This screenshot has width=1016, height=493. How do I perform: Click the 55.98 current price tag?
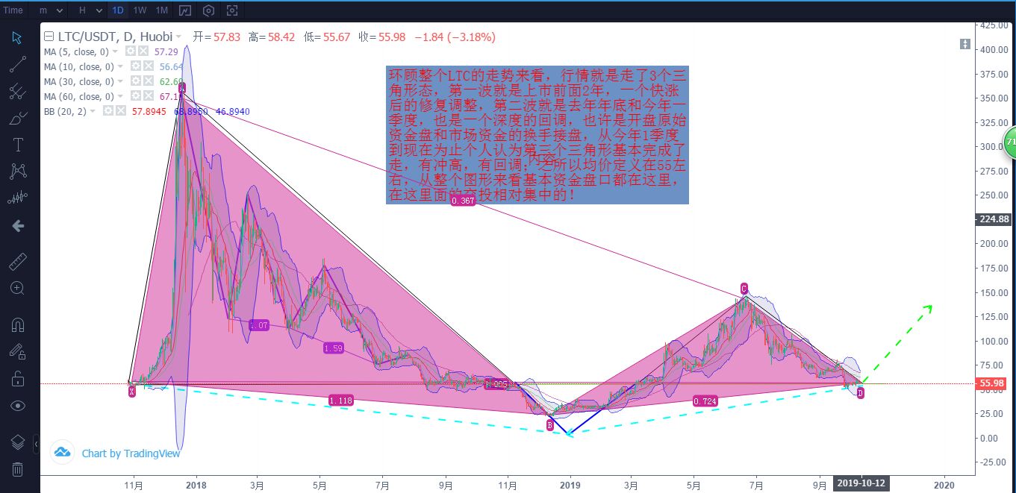click(995, 383)
